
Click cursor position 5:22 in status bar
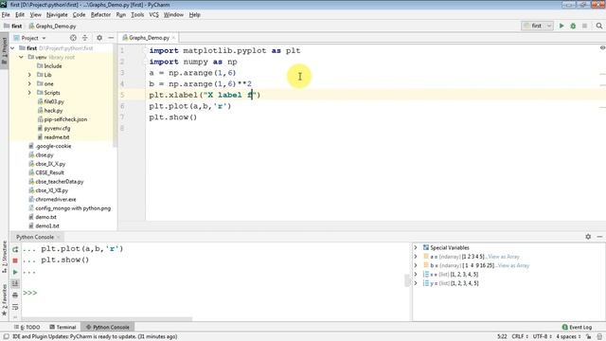(502, 337)
